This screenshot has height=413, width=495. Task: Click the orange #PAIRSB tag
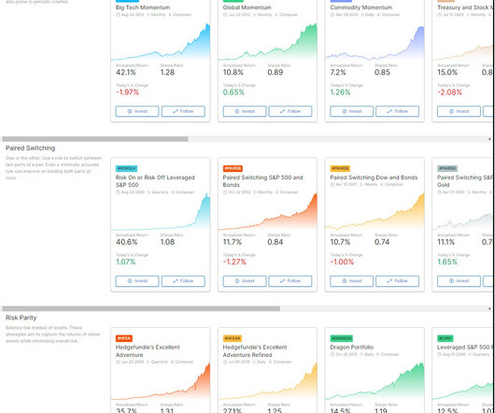pos(233,168)
